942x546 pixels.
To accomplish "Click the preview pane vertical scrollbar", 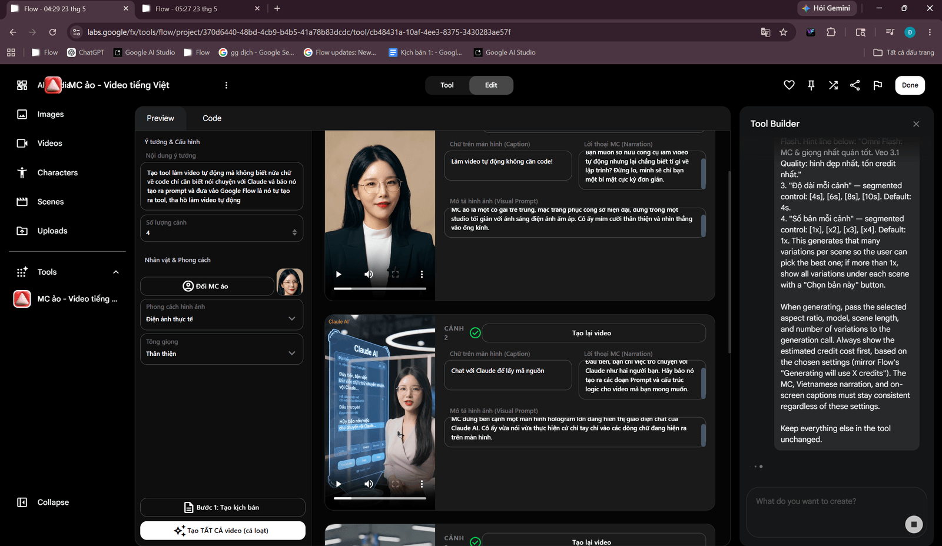I will tap(729, 262).
